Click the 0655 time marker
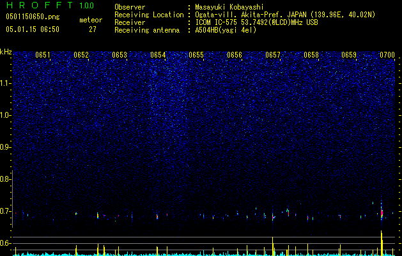The height and width of the screenshot is (256, 402). pos(196,55)
